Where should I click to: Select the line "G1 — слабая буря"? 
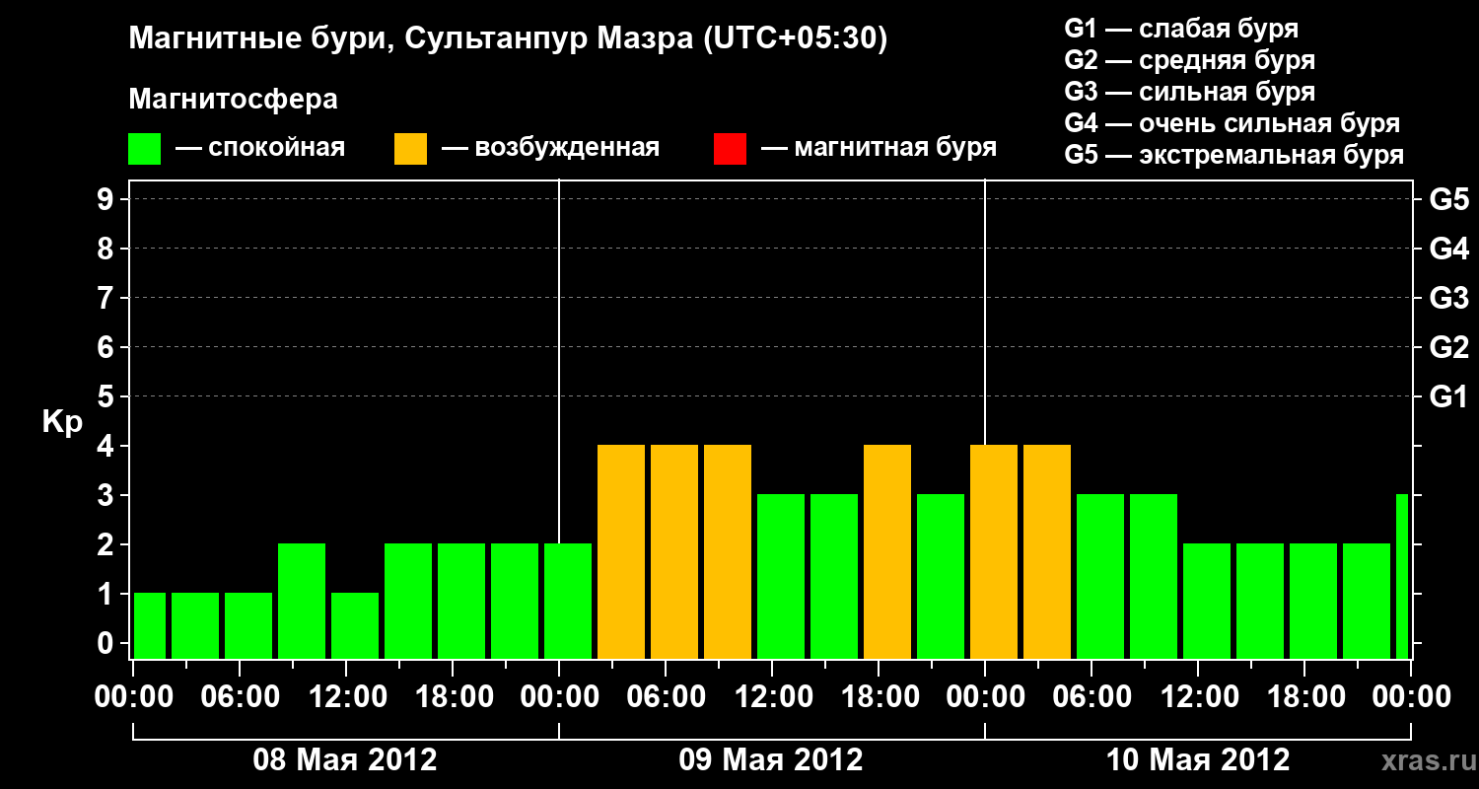click(x=1181, y=28)
